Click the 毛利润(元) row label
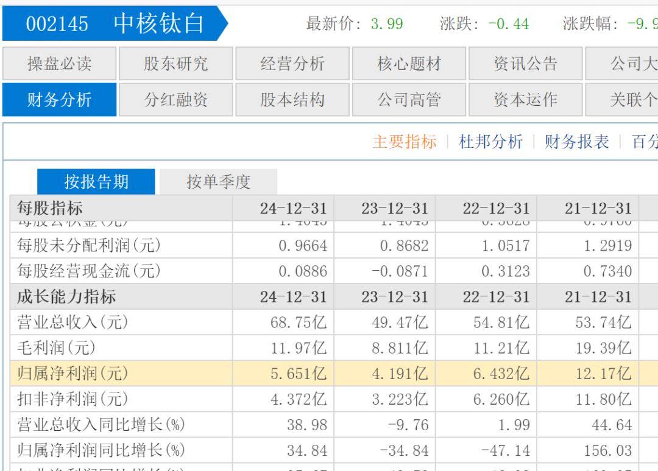 [x=56, y=348]
